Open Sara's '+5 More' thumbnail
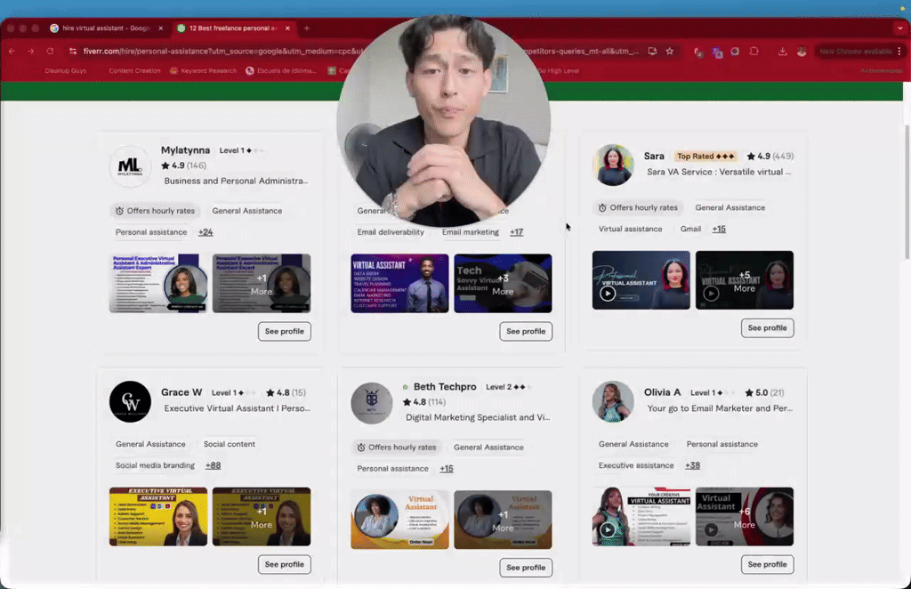This screenshot has width=911, height=589. [745, 280]
